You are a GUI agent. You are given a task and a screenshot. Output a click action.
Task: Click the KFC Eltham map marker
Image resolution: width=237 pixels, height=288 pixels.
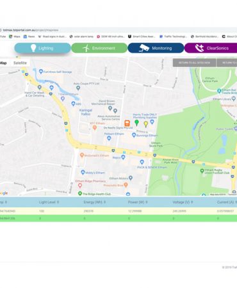(95, 127)
